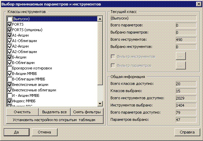Viewport: 203px width, 141px height.
Task: Toggle Внесписочные облигации checkbox
Action: (10, 90)
